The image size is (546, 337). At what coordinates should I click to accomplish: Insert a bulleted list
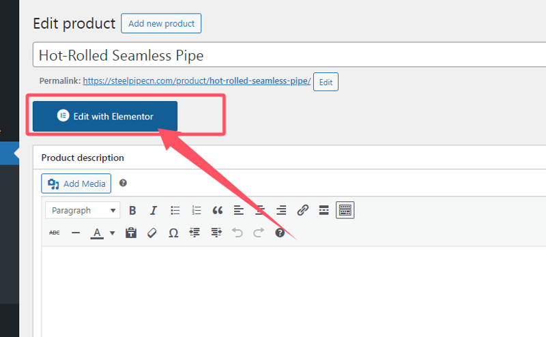pyautogui.click(x=175, y=210)
